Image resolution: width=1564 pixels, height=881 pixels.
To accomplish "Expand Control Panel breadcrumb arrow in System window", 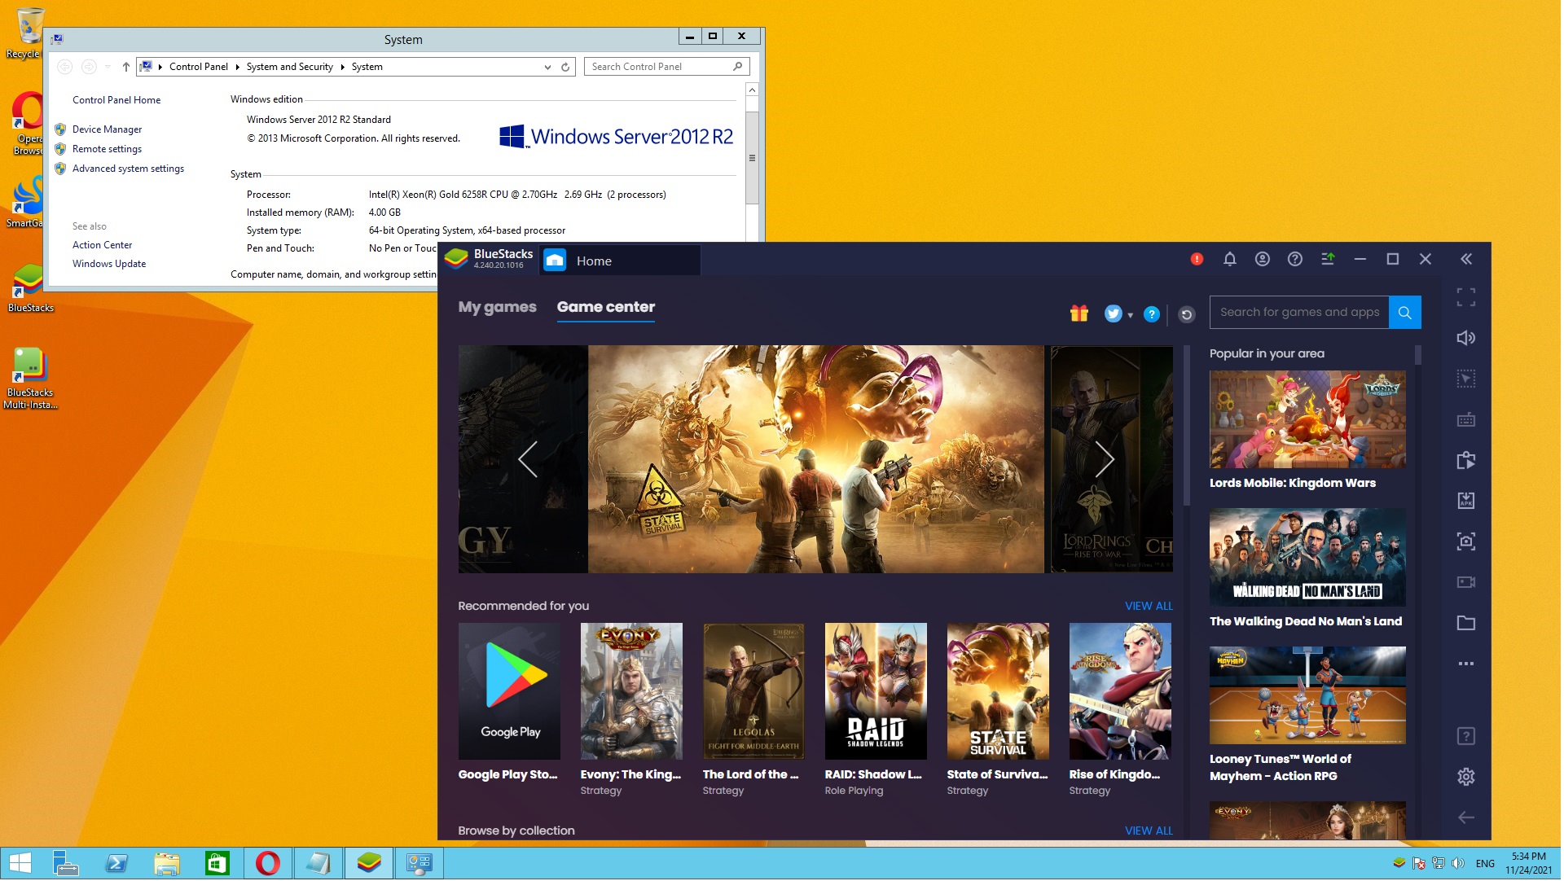I will pos(237,68).
